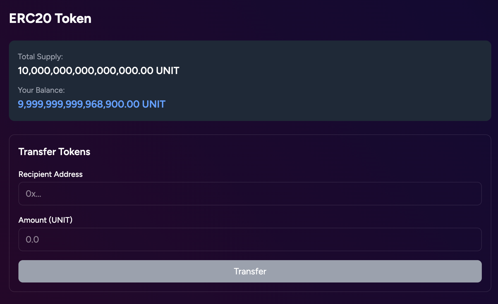The width and height of the screenshot is (498, 304).
Task: Click the ERC20 Token page heading
Action: click(50, 18)
